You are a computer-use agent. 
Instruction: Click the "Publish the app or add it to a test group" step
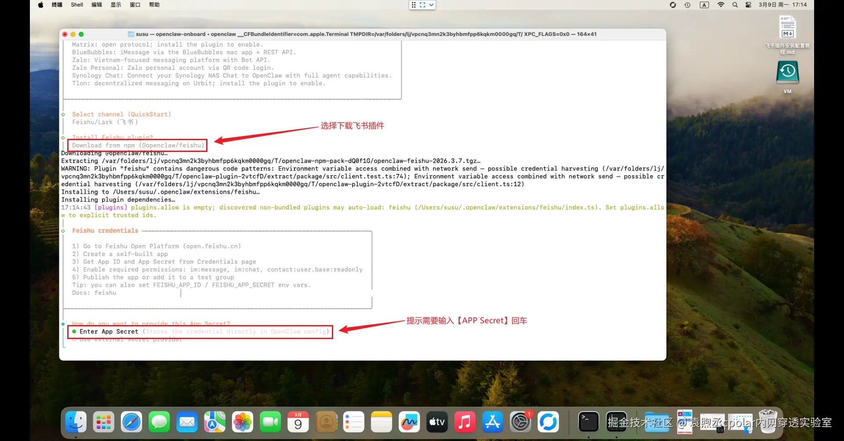(153, 278)
